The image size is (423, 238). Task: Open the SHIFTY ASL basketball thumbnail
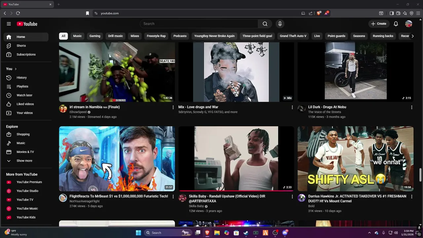[356, 159]
